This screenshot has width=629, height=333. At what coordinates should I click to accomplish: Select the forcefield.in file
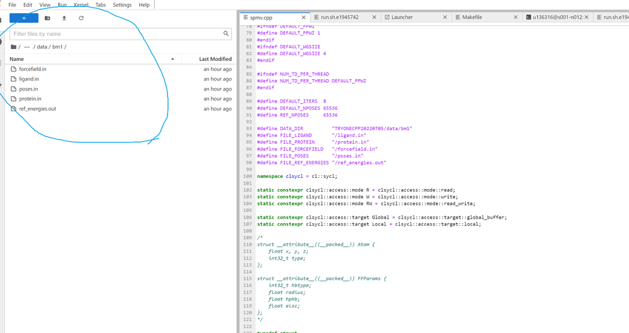pyautogui.click(x=33, y=69)
